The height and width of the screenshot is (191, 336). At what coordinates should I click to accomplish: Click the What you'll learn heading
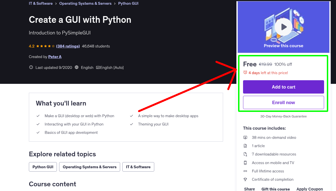point(61,103)
